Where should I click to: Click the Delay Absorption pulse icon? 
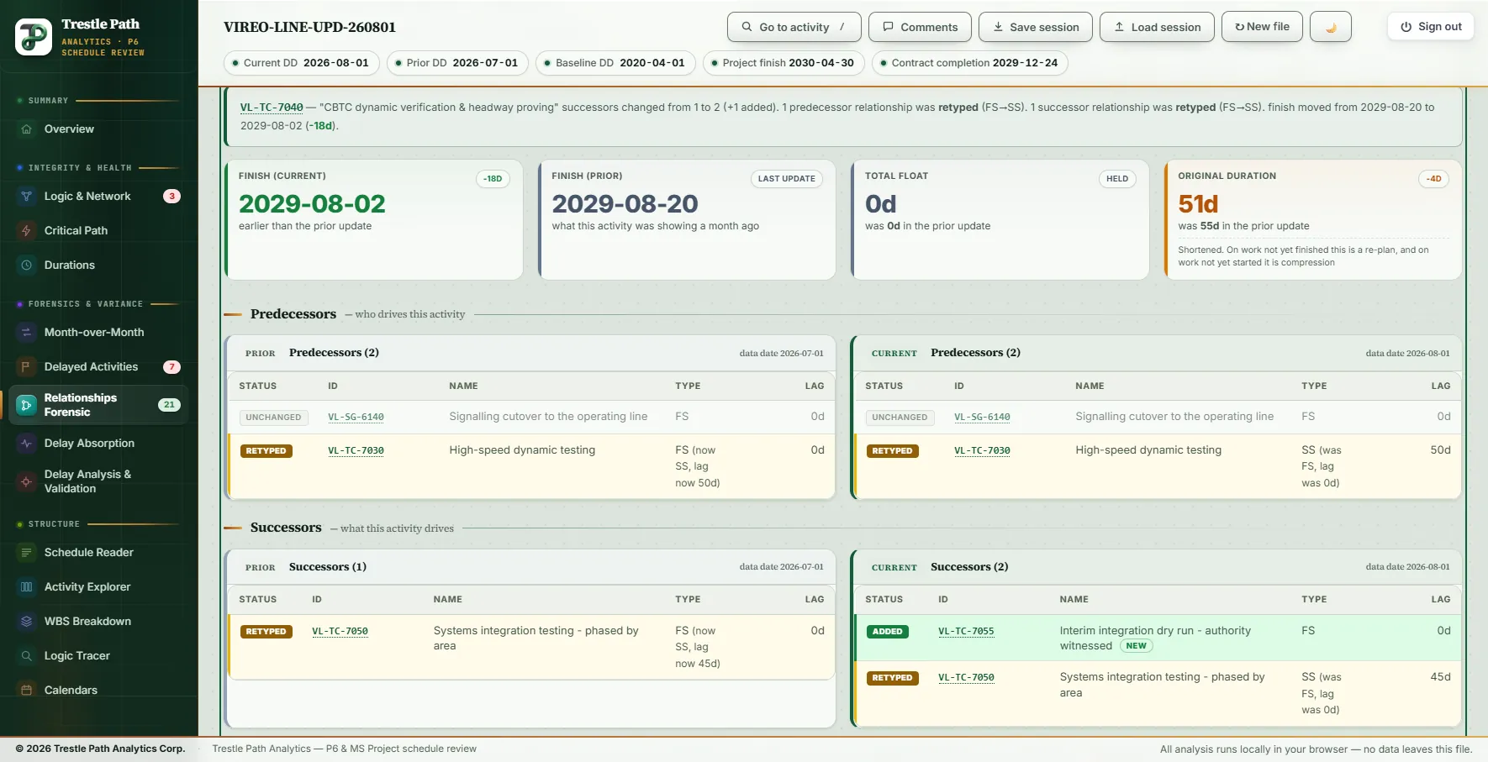click(x=26, y=444)
